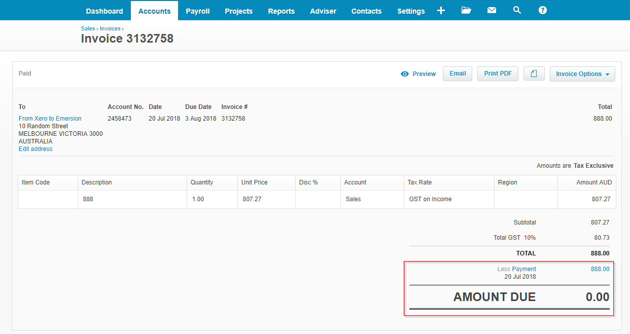Go to the Dashboard menu
The width and height of the screenshot is (630, 334).
(104, 11)
